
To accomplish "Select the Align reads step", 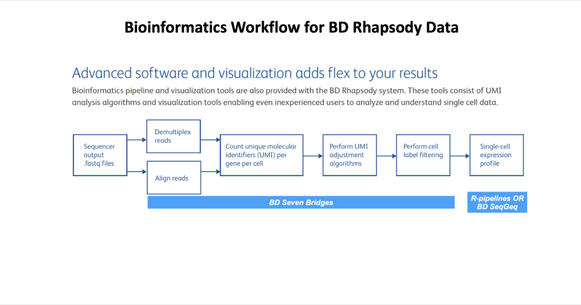I will [x=173, y=177].
